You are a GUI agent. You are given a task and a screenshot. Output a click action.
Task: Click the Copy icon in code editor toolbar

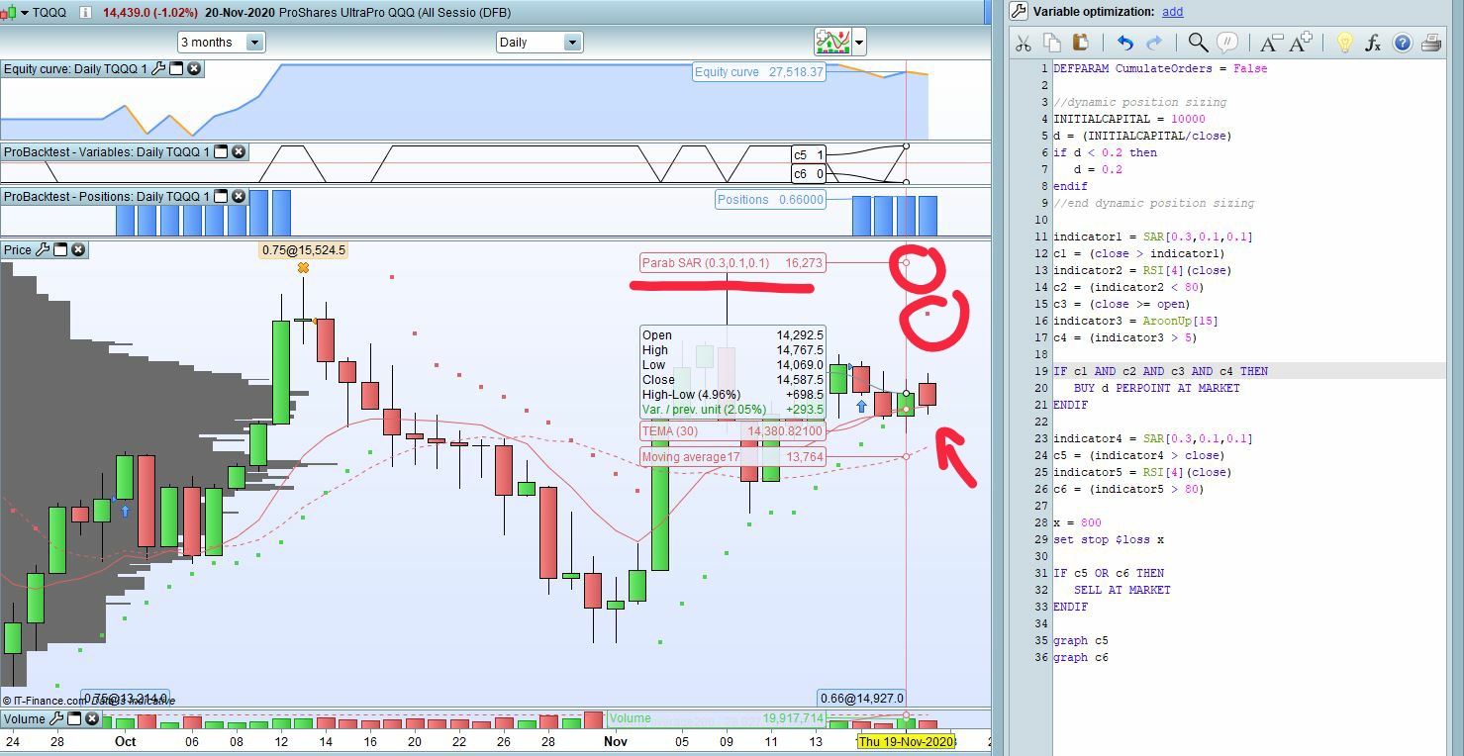tap(1051, 43)
